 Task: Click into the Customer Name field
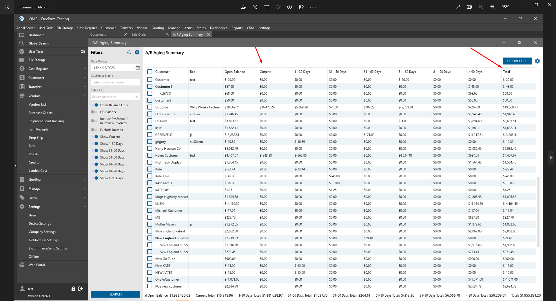point(115,82)
